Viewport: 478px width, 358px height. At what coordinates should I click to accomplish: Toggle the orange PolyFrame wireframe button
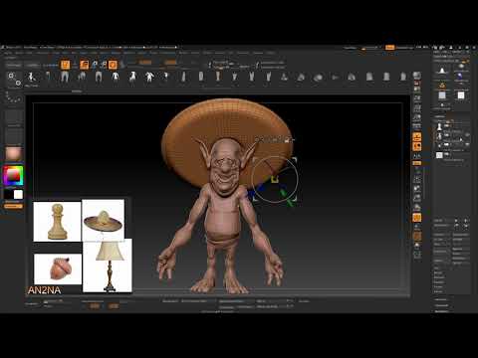417,218
